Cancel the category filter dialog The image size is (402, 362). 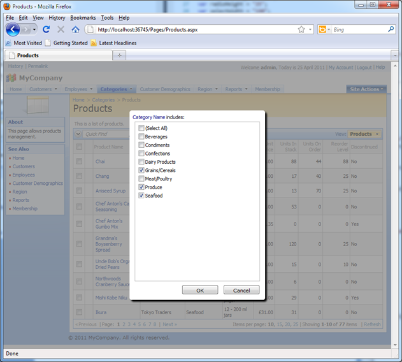(241, 290)
